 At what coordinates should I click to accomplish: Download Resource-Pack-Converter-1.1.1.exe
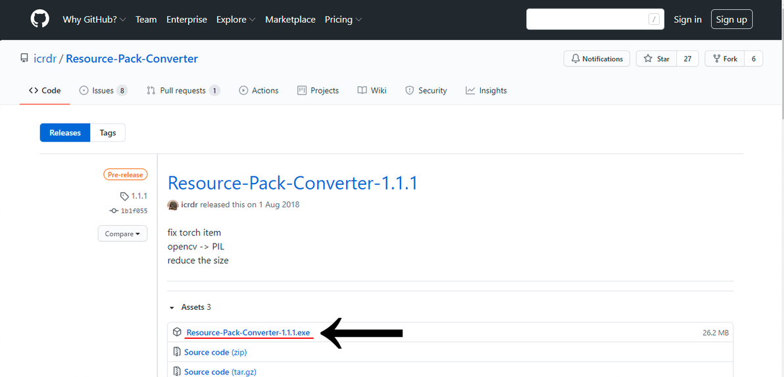248,333
